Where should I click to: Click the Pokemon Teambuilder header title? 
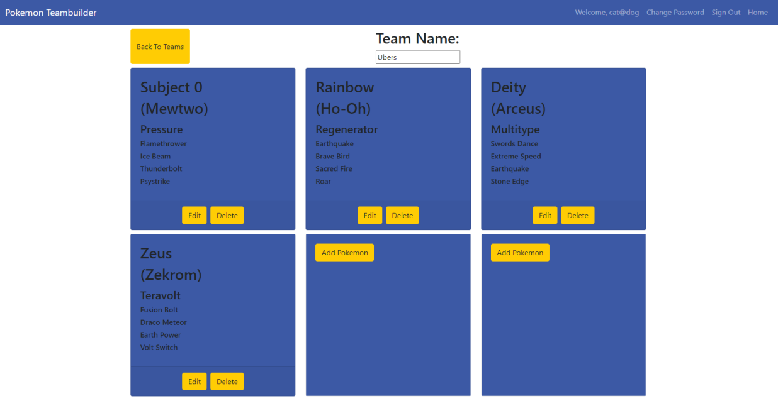50,12
